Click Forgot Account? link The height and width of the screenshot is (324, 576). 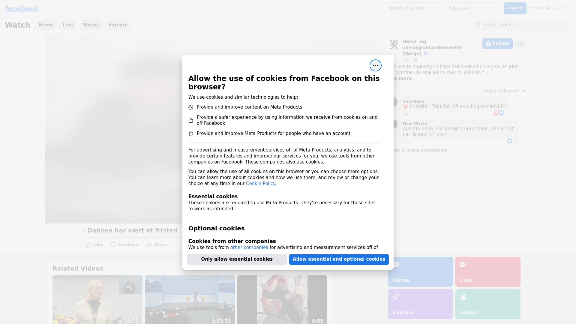coord(548,8)
